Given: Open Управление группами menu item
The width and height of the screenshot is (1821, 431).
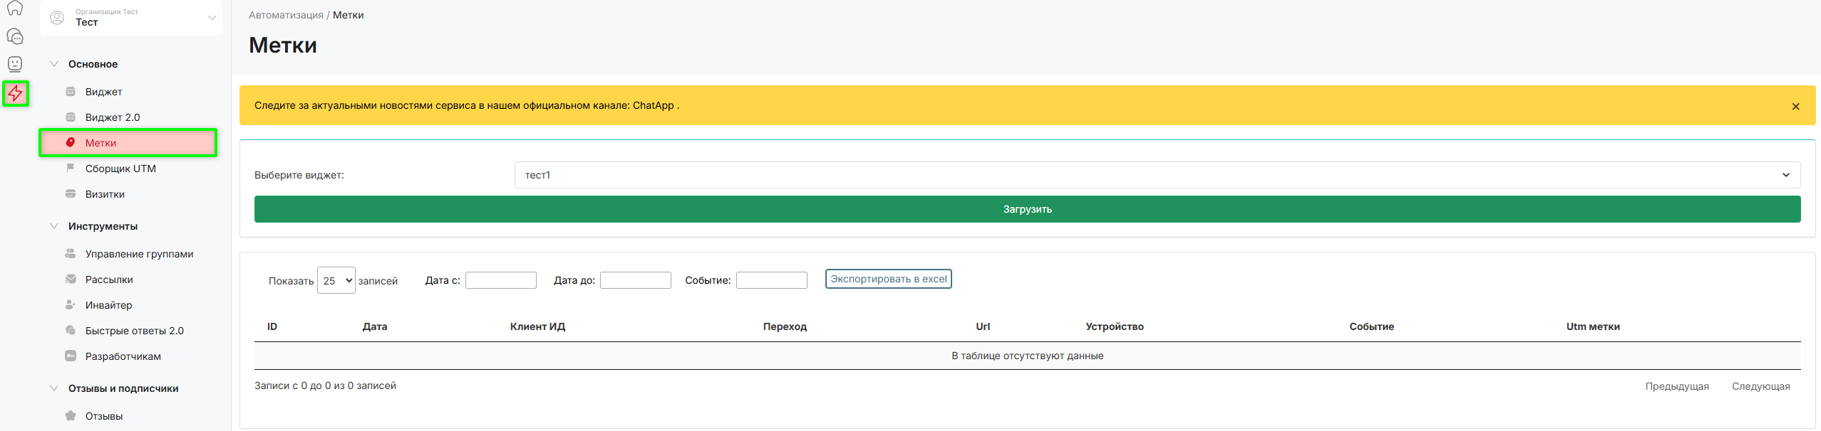Looking at the screenshot, I should (x=139, y=254).
